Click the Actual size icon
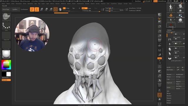Viewport: 188px width, 106px height. (160, 31)
